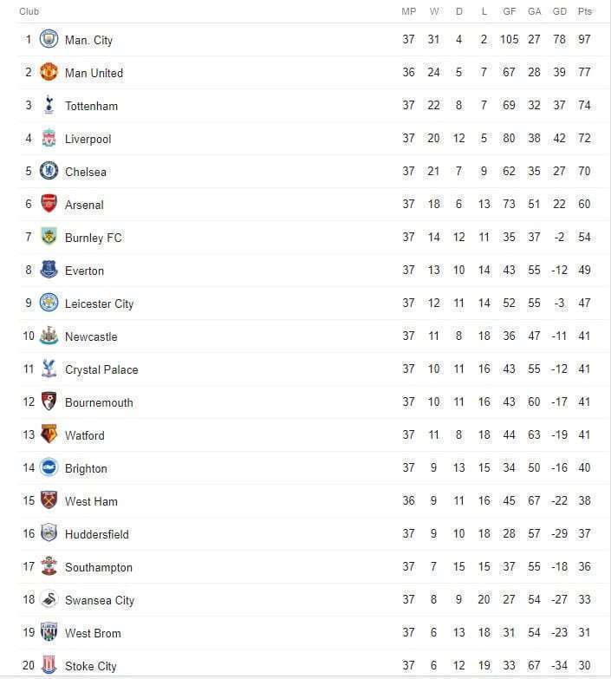Click the Newcastle club crest

(x=49, y=336)
